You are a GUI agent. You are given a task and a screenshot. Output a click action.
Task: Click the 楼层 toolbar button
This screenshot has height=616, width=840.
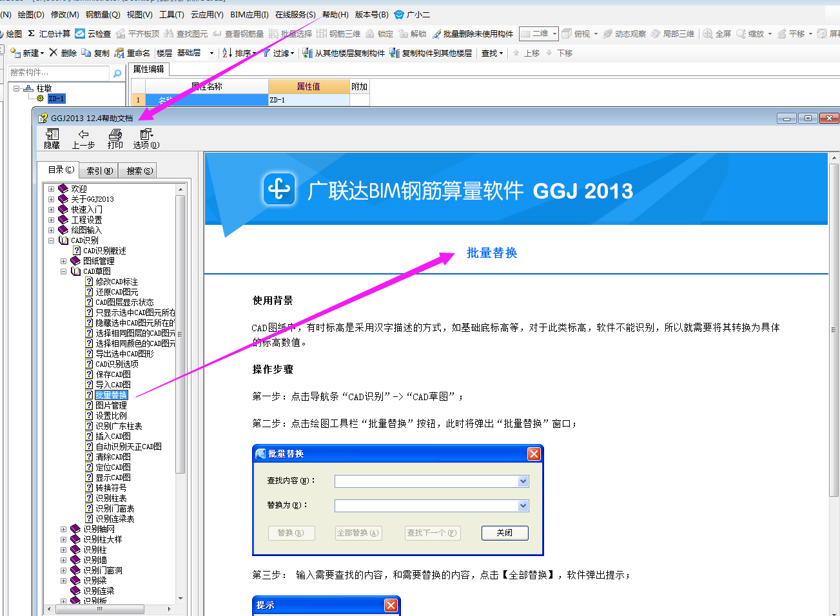point(164,53)
